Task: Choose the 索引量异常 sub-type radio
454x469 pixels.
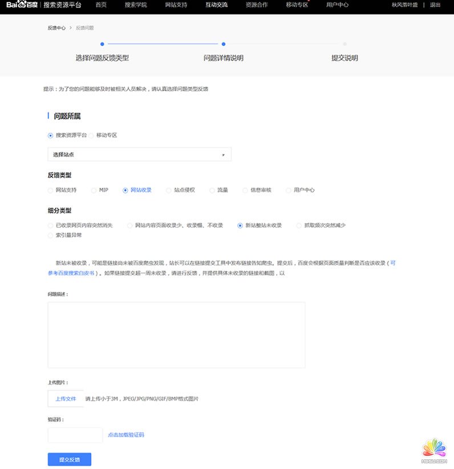Action: coord(51,235)
